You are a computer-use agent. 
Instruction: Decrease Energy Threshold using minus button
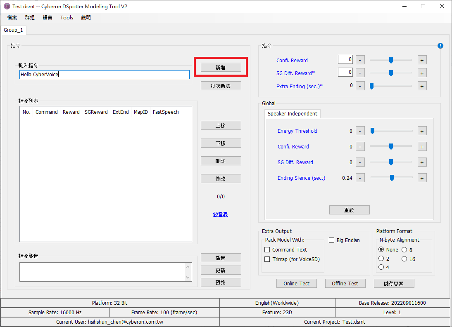pos(360,131)
